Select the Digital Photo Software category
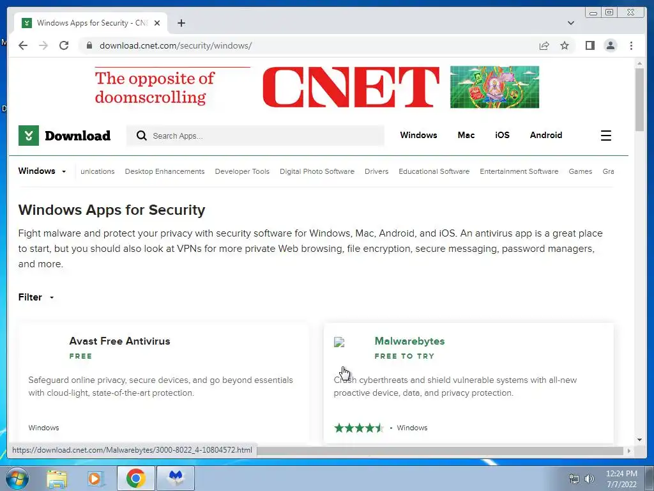654x491 pixels. click(x=317, y=171)
